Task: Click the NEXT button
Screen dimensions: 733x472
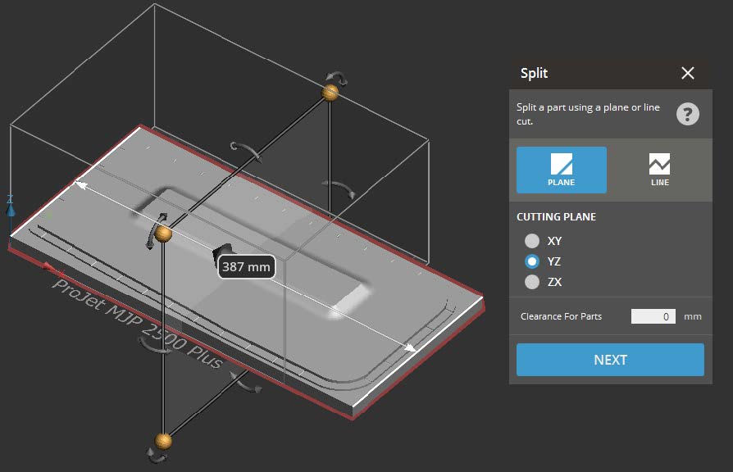Action: point(610,359)
